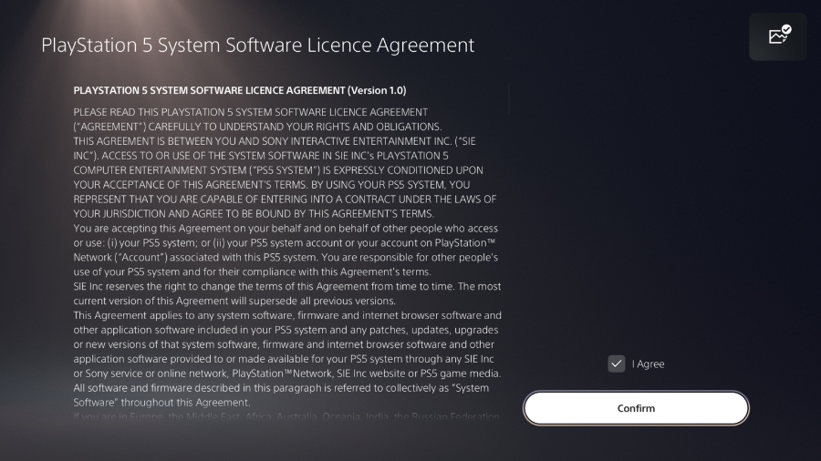Image resolution: width=821 pixels, height=461 pixels.
Task: Select the PlayStation 5 System Software Licence Agreement title
Action: 257,45
